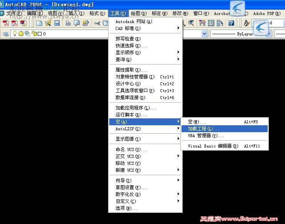Open the Layer Properties Manager icon
Viewport: 285px width, 224px height.
[x=6, y=34]
